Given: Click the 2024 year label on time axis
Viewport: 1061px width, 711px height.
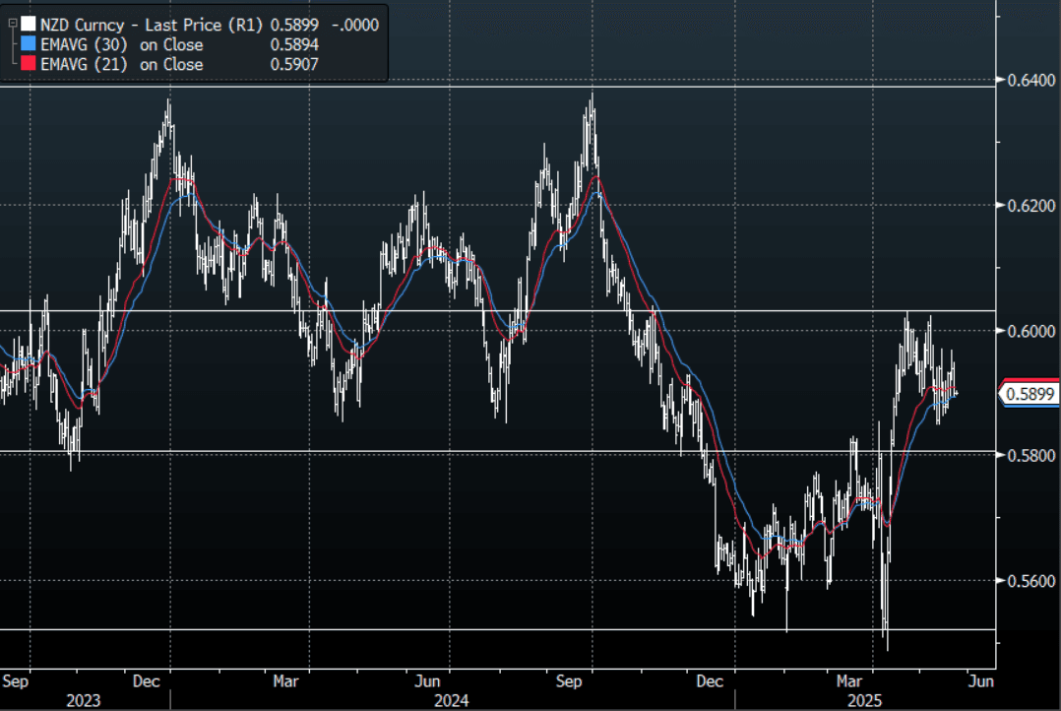Looking at the screenshot, I should (x=452, y=701).
